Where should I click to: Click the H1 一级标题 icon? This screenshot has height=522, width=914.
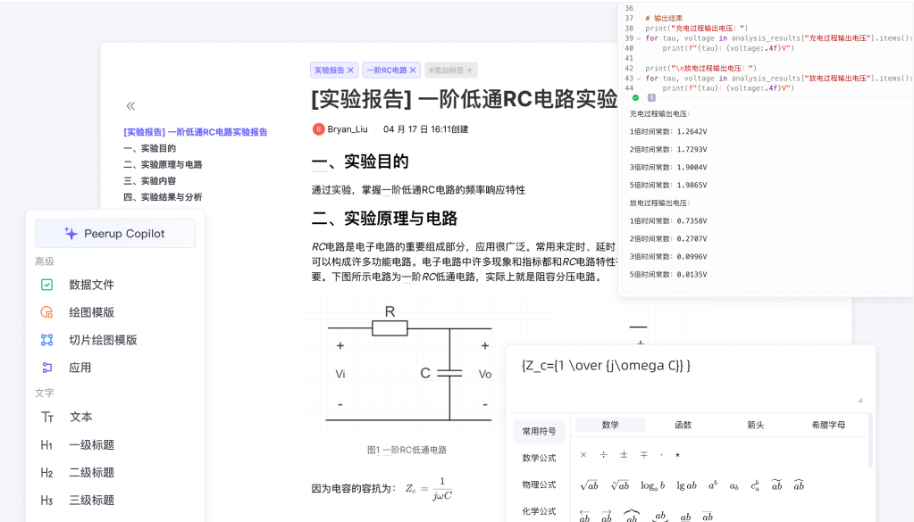point(46,445)
